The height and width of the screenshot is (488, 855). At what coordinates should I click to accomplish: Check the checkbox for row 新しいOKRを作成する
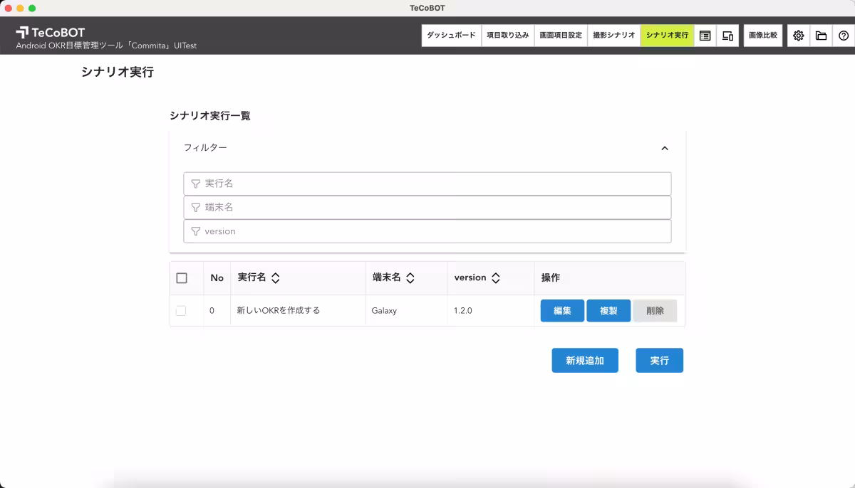[x=181, y=311]
